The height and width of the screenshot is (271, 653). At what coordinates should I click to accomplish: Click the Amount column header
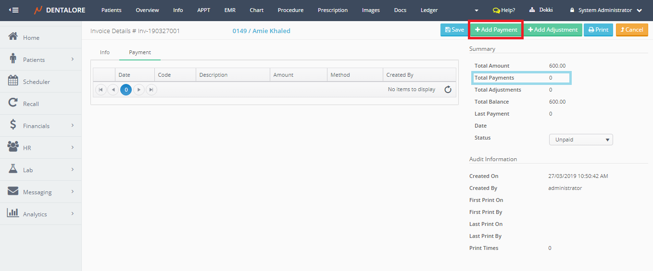coord(283,75)
